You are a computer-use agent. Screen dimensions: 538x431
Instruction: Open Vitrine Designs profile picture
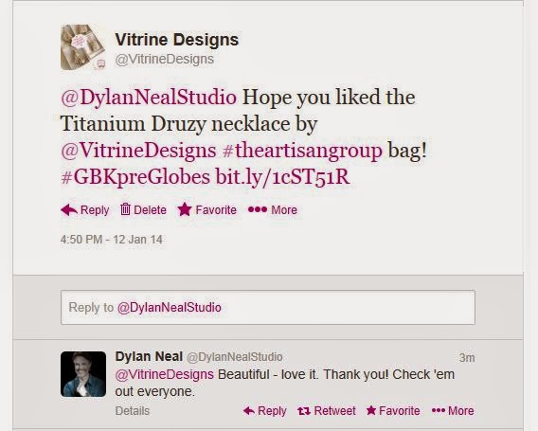tap(83, 47)
